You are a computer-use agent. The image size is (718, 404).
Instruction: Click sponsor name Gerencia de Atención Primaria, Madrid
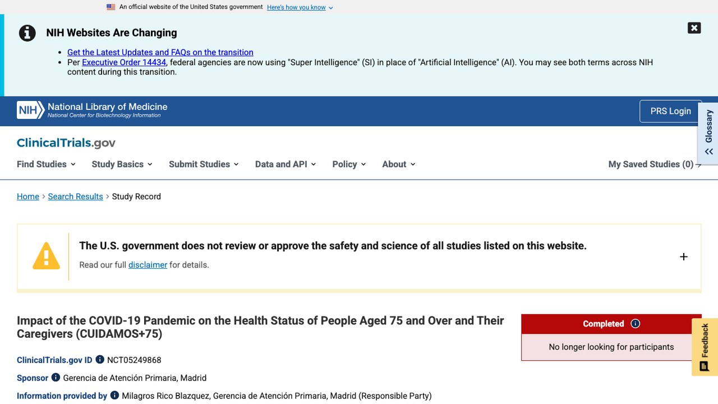coord(135,378)
